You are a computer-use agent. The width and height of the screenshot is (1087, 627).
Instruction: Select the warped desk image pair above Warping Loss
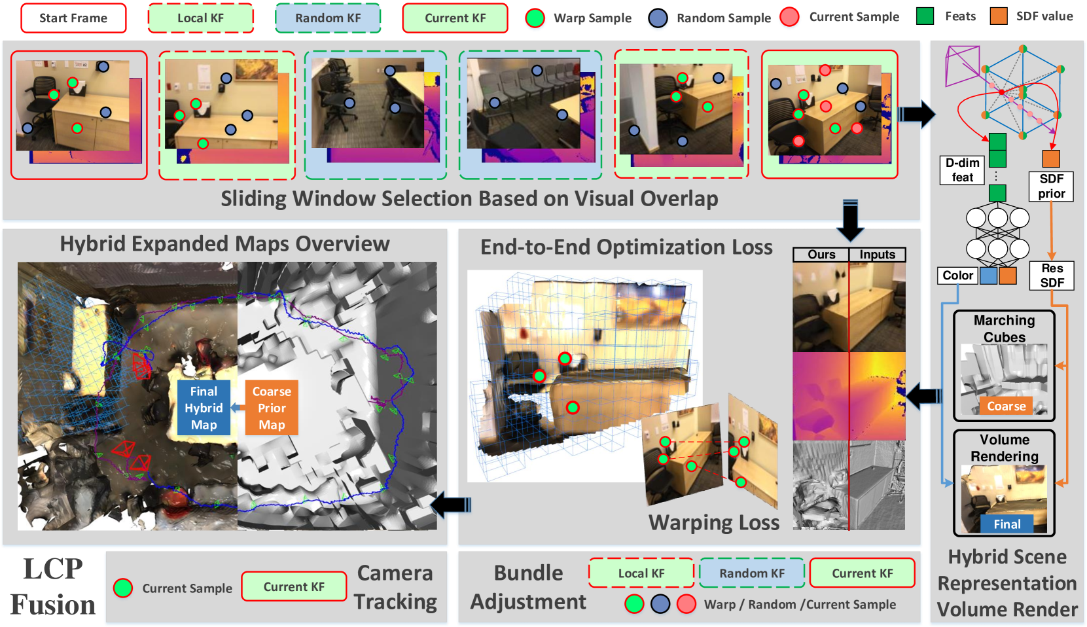pos(711,452)
